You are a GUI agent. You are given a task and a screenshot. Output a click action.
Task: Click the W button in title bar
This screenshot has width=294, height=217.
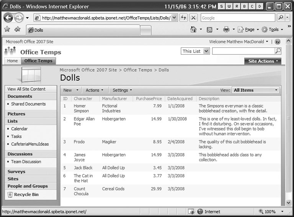coord(229,7)
